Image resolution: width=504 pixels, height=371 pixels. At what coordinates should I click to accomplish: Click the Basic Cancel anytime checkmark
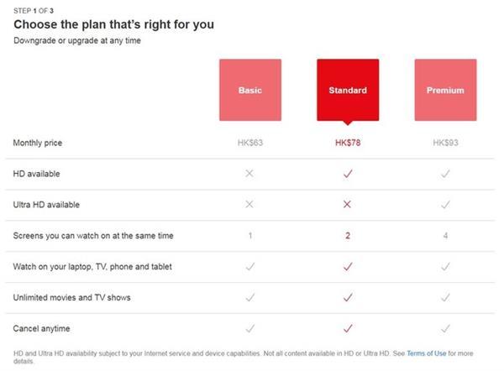(249, 328)
